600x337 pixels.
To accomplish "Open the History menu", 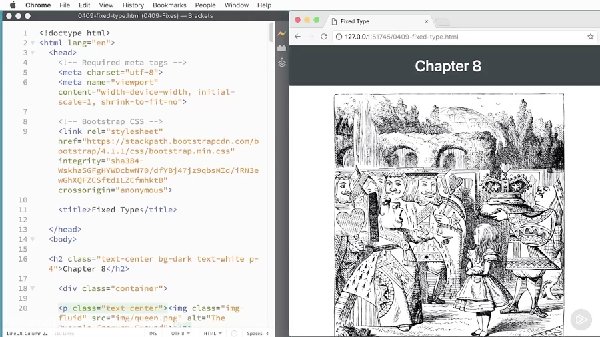I will click(133, 5).
